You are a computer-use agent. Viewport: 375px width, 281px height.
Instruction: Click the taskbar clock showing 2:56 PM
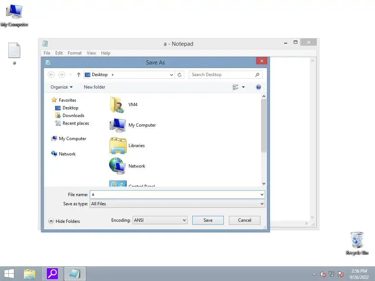[x=359, y=274]
